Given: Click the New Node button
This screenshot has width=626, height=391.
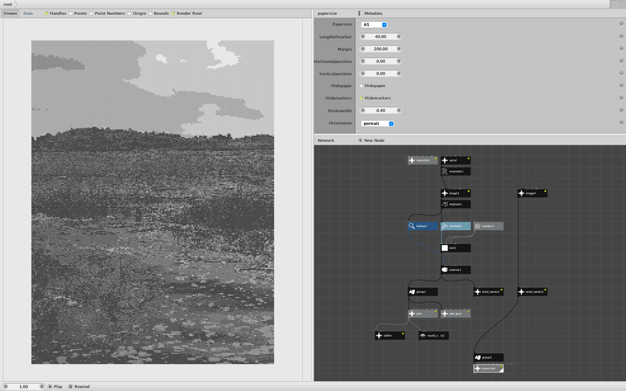Looking at the screenshot, I should click(x=371, y=140).
